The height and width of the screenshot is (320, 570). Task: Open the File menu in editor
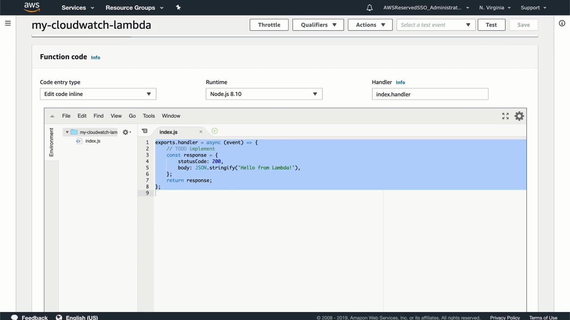[x=66, y=116]
